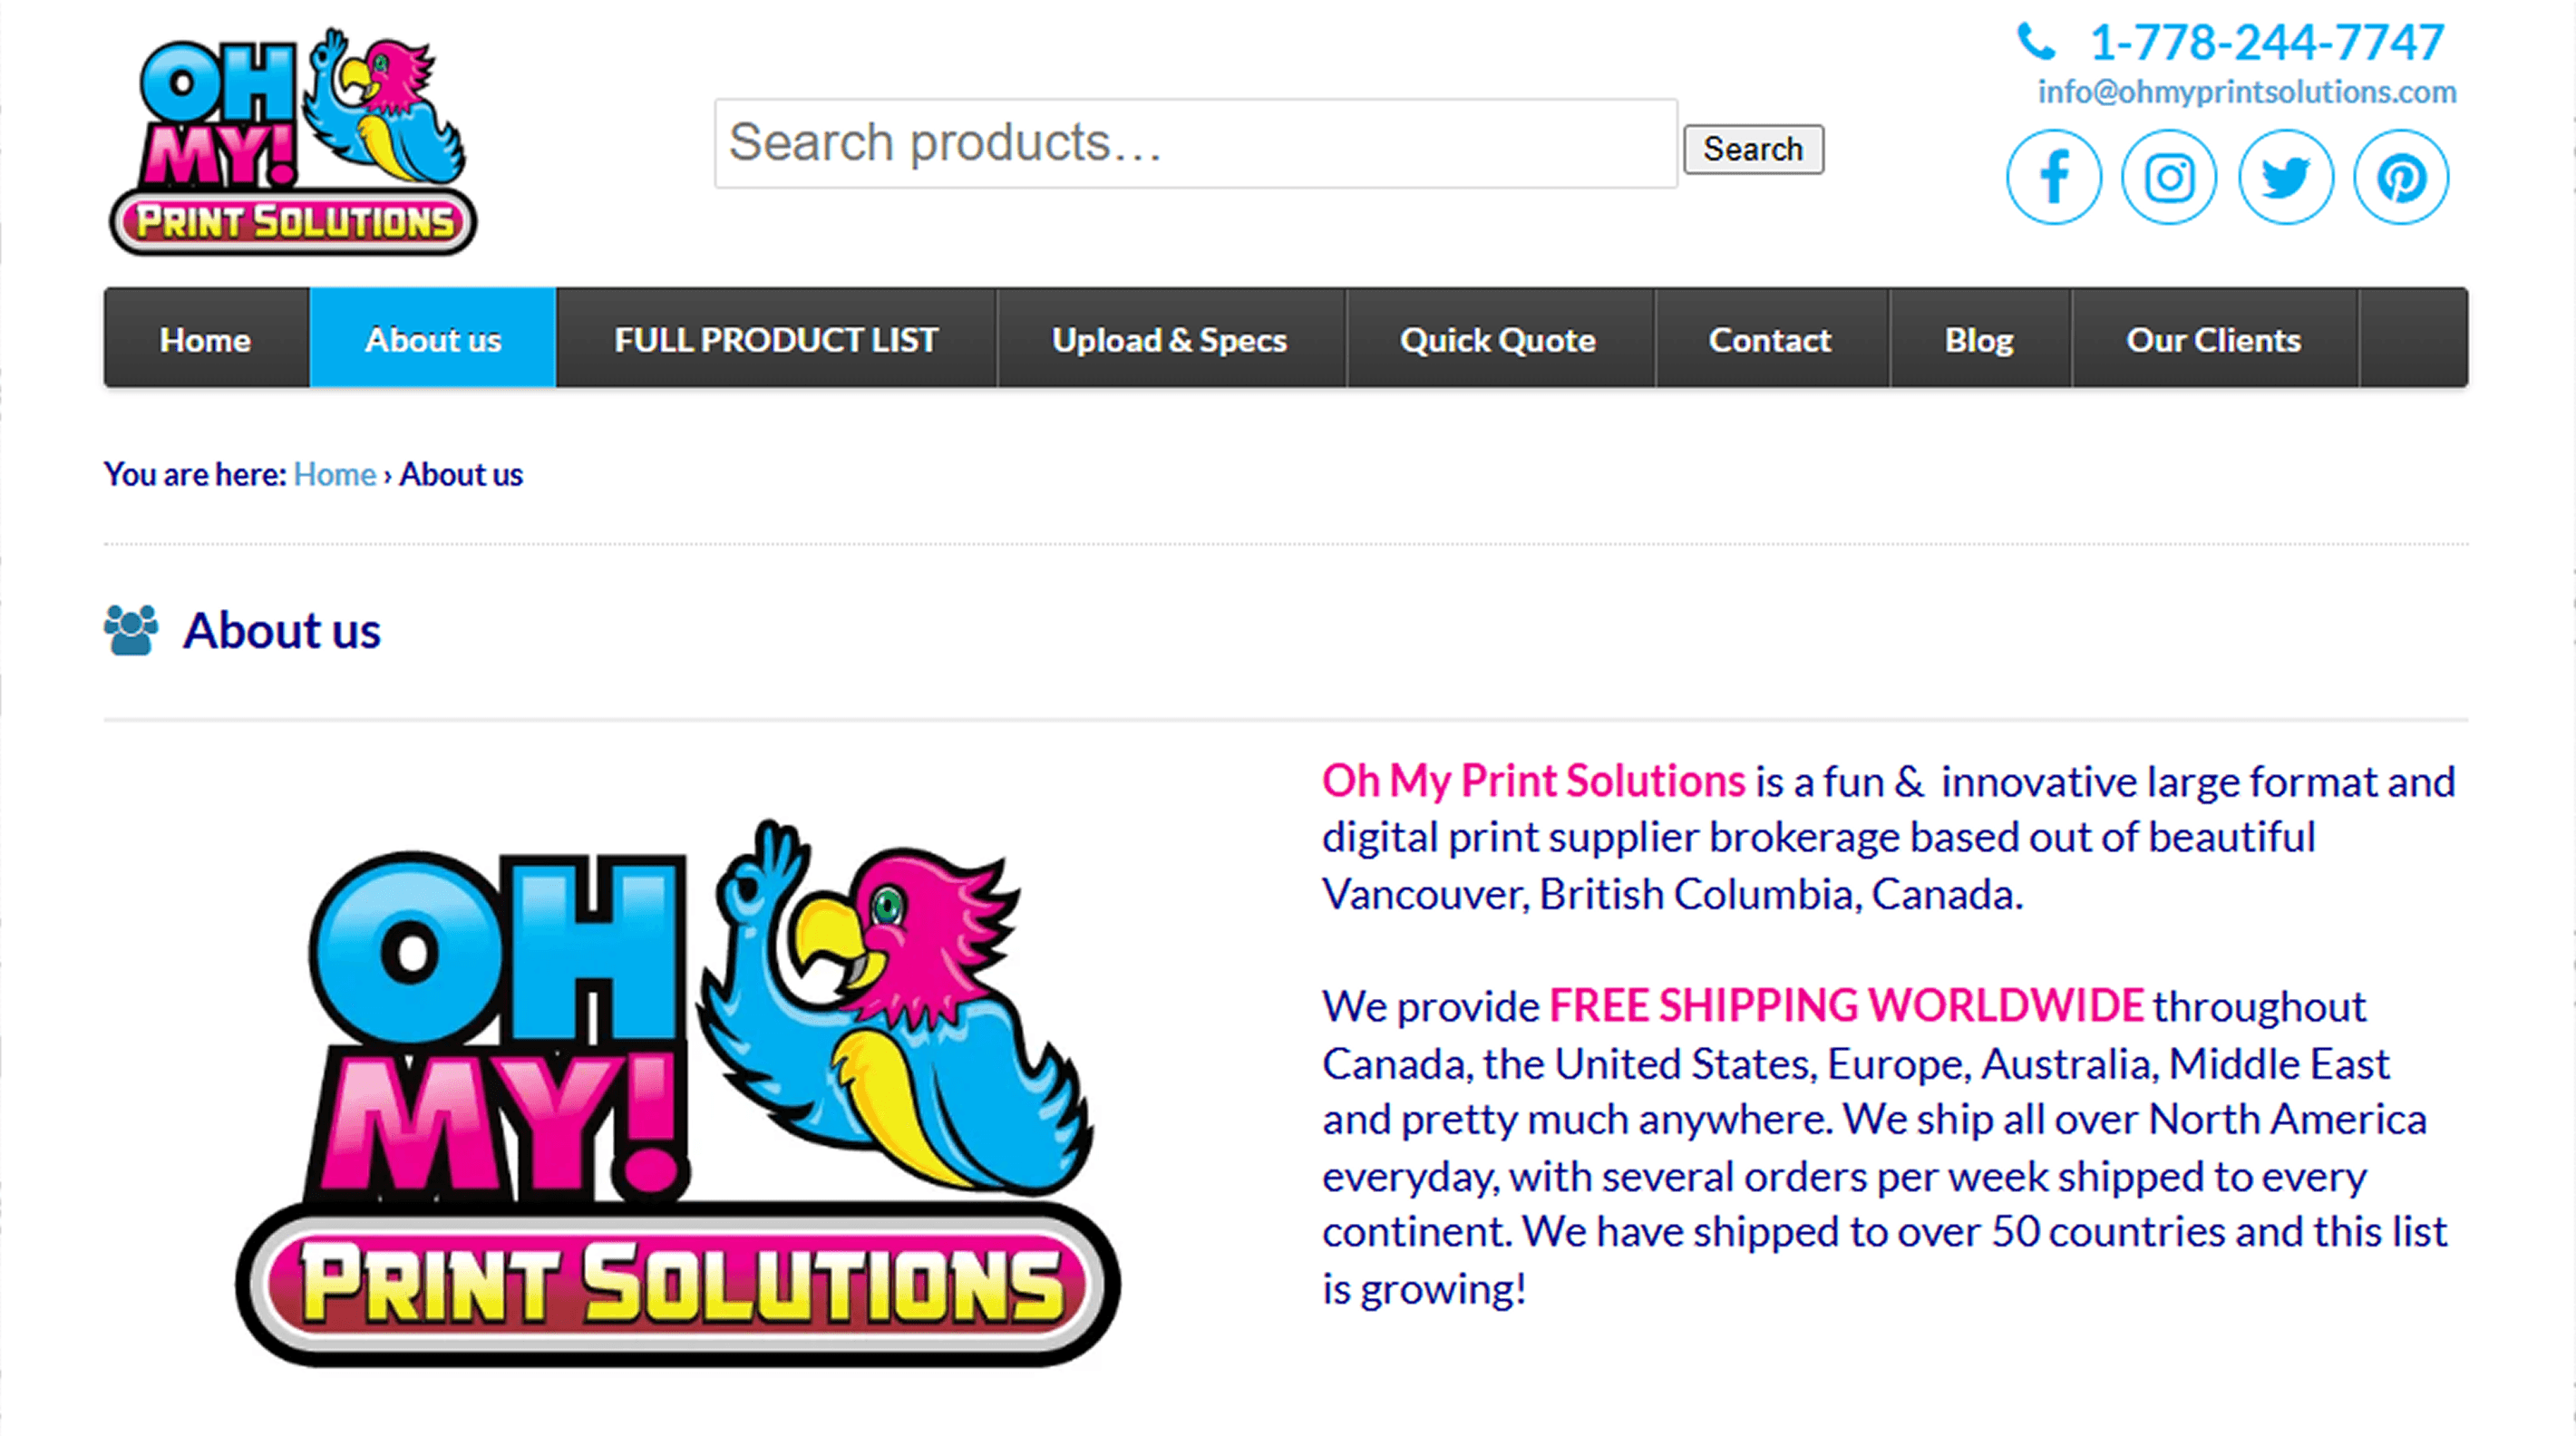This screenshot has width=2576, height=1436.
Task: Open the Instagram social icon
Action: pos(2169,178)
